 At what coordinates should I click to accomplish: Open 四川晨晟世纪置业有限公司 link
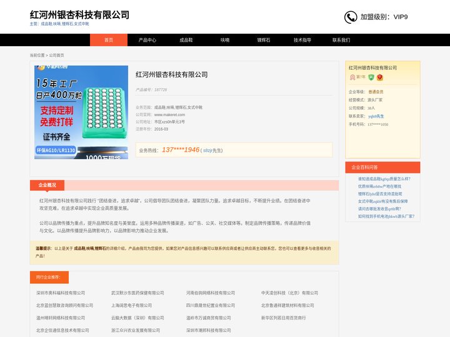coord(211,305)
